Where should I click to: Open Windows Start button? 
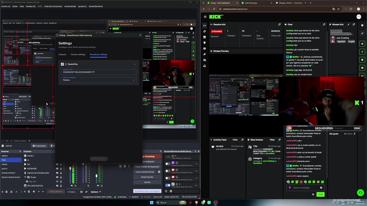(x=152, y=203)
